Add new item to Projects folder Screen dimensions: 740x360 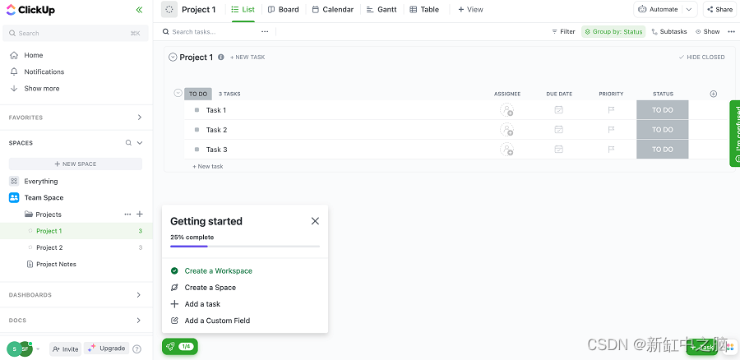[x=140, y=215]
